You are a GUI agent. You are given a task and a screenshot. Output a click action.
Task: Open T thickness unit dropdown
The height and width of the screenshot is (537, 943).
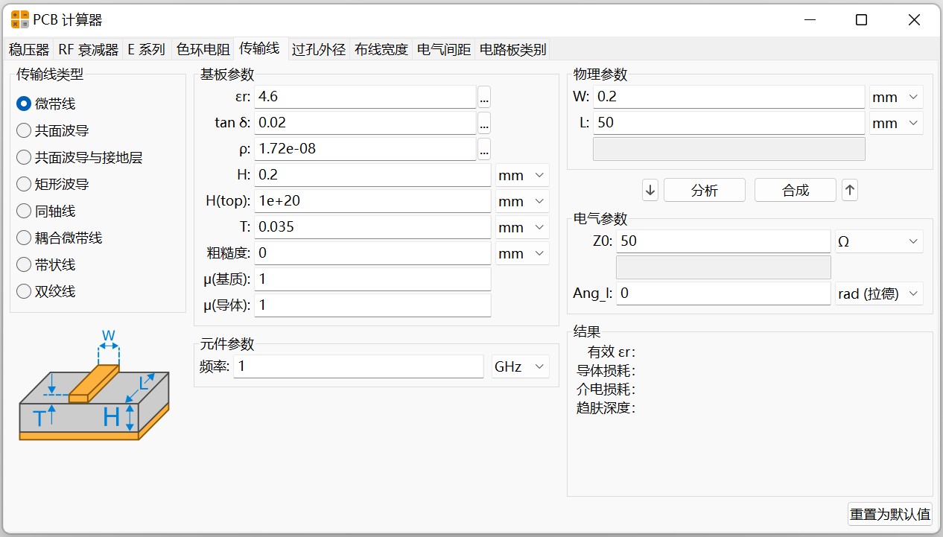coord(521,227)
